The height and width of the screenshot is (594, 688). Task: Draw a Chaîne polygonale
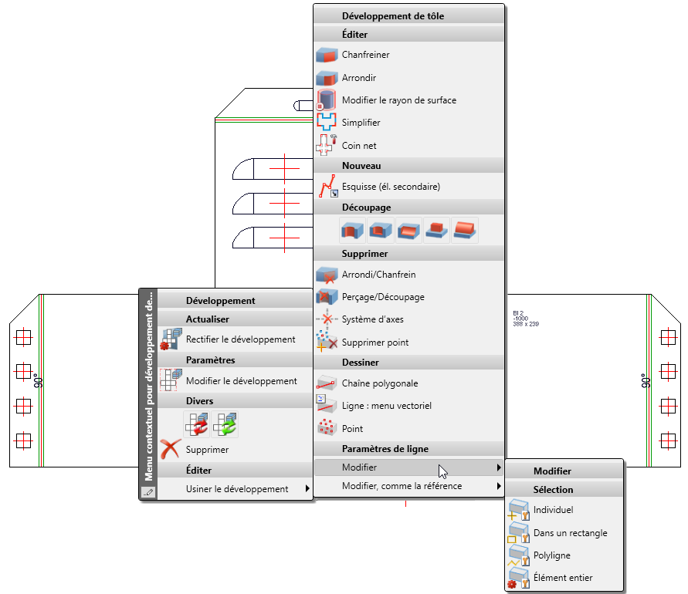coord(409,383)
